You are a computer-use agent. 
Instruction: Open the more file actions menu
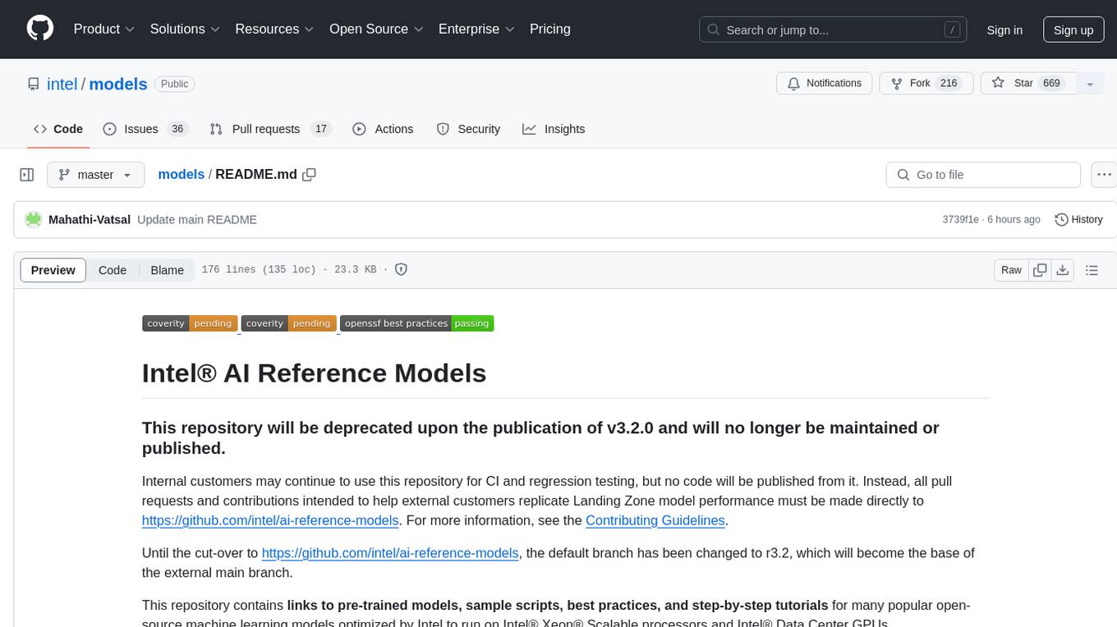1104,175
